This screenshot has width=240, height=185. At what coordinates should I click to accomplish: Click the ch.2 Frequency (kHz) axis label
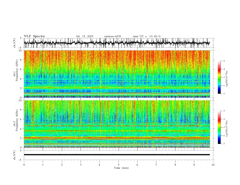pyautogui.click(x=16, y=120)
